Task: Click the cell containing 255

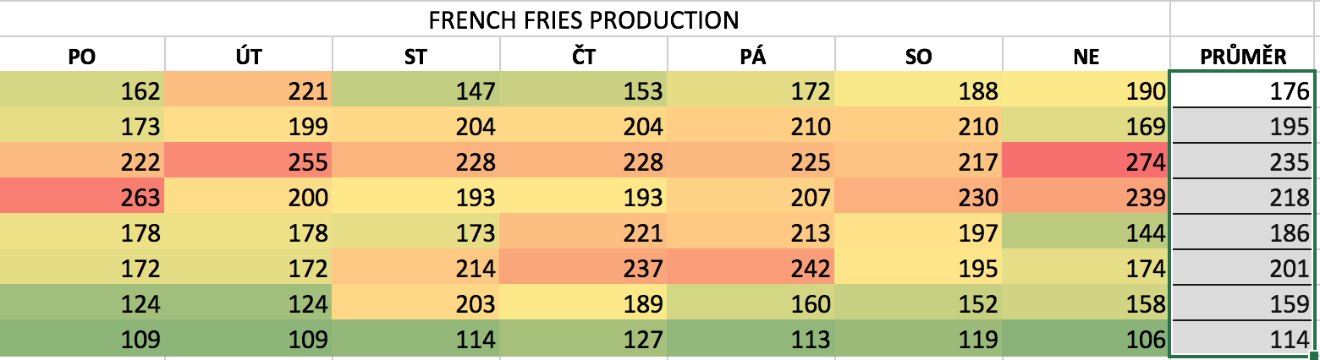Action: (x=249, y=161)
